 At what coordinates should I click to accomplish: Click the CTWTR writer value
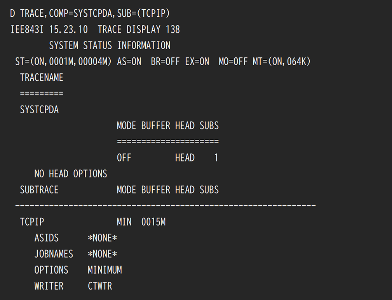pos(100,286)
